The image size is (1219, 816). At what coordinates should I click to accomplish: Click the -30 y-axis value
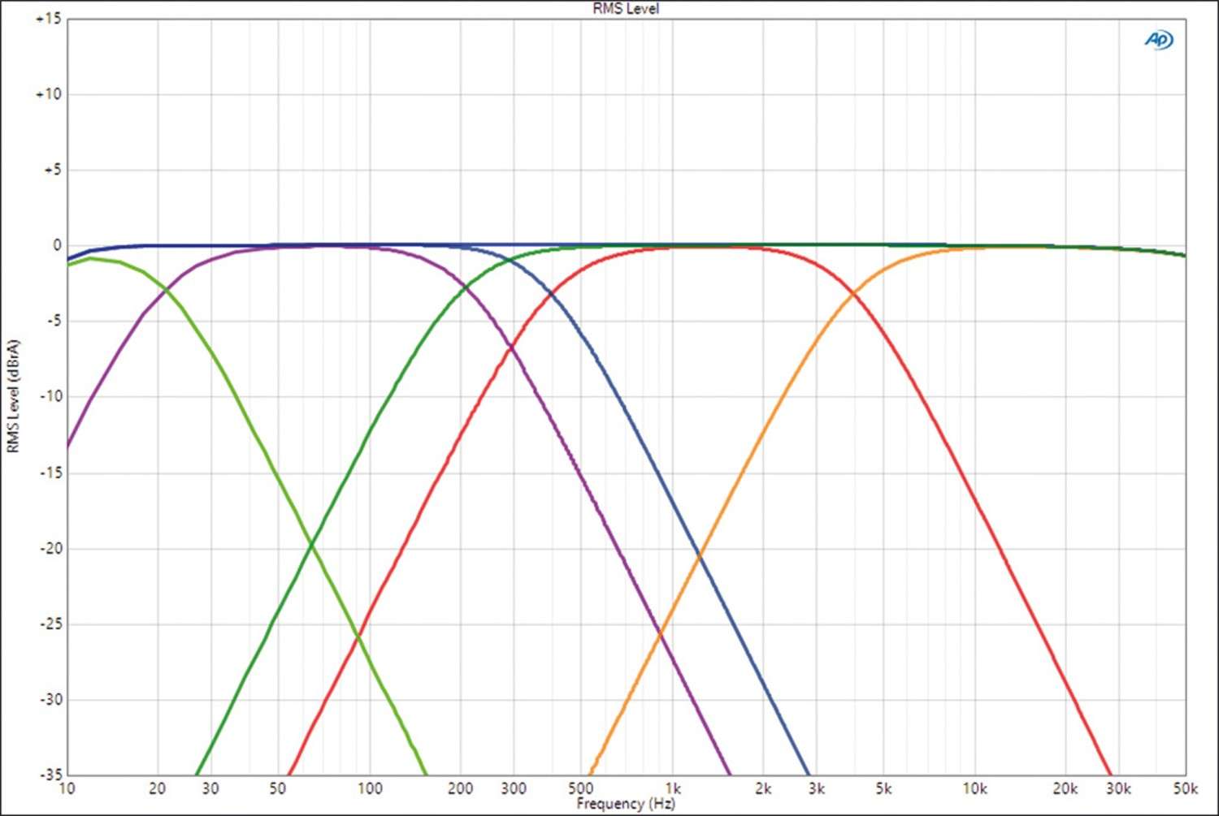click(x=50, y=699)
